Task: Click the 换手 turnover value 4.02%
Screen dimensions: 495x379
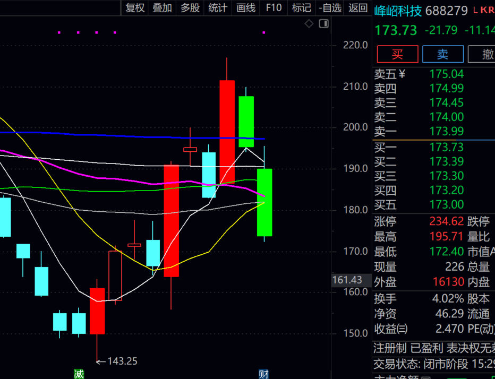Action: click(448, 298)
